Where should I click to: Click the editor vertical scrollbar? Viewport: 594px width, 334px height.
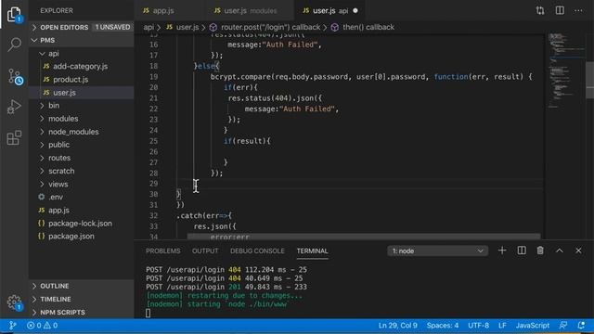(x=590, y=80)
